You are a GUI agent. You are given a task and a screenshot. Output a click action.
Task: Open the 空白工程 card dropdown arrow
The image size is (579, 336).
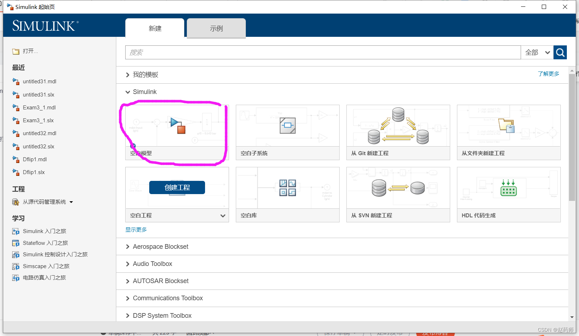[x=223, y=216]
